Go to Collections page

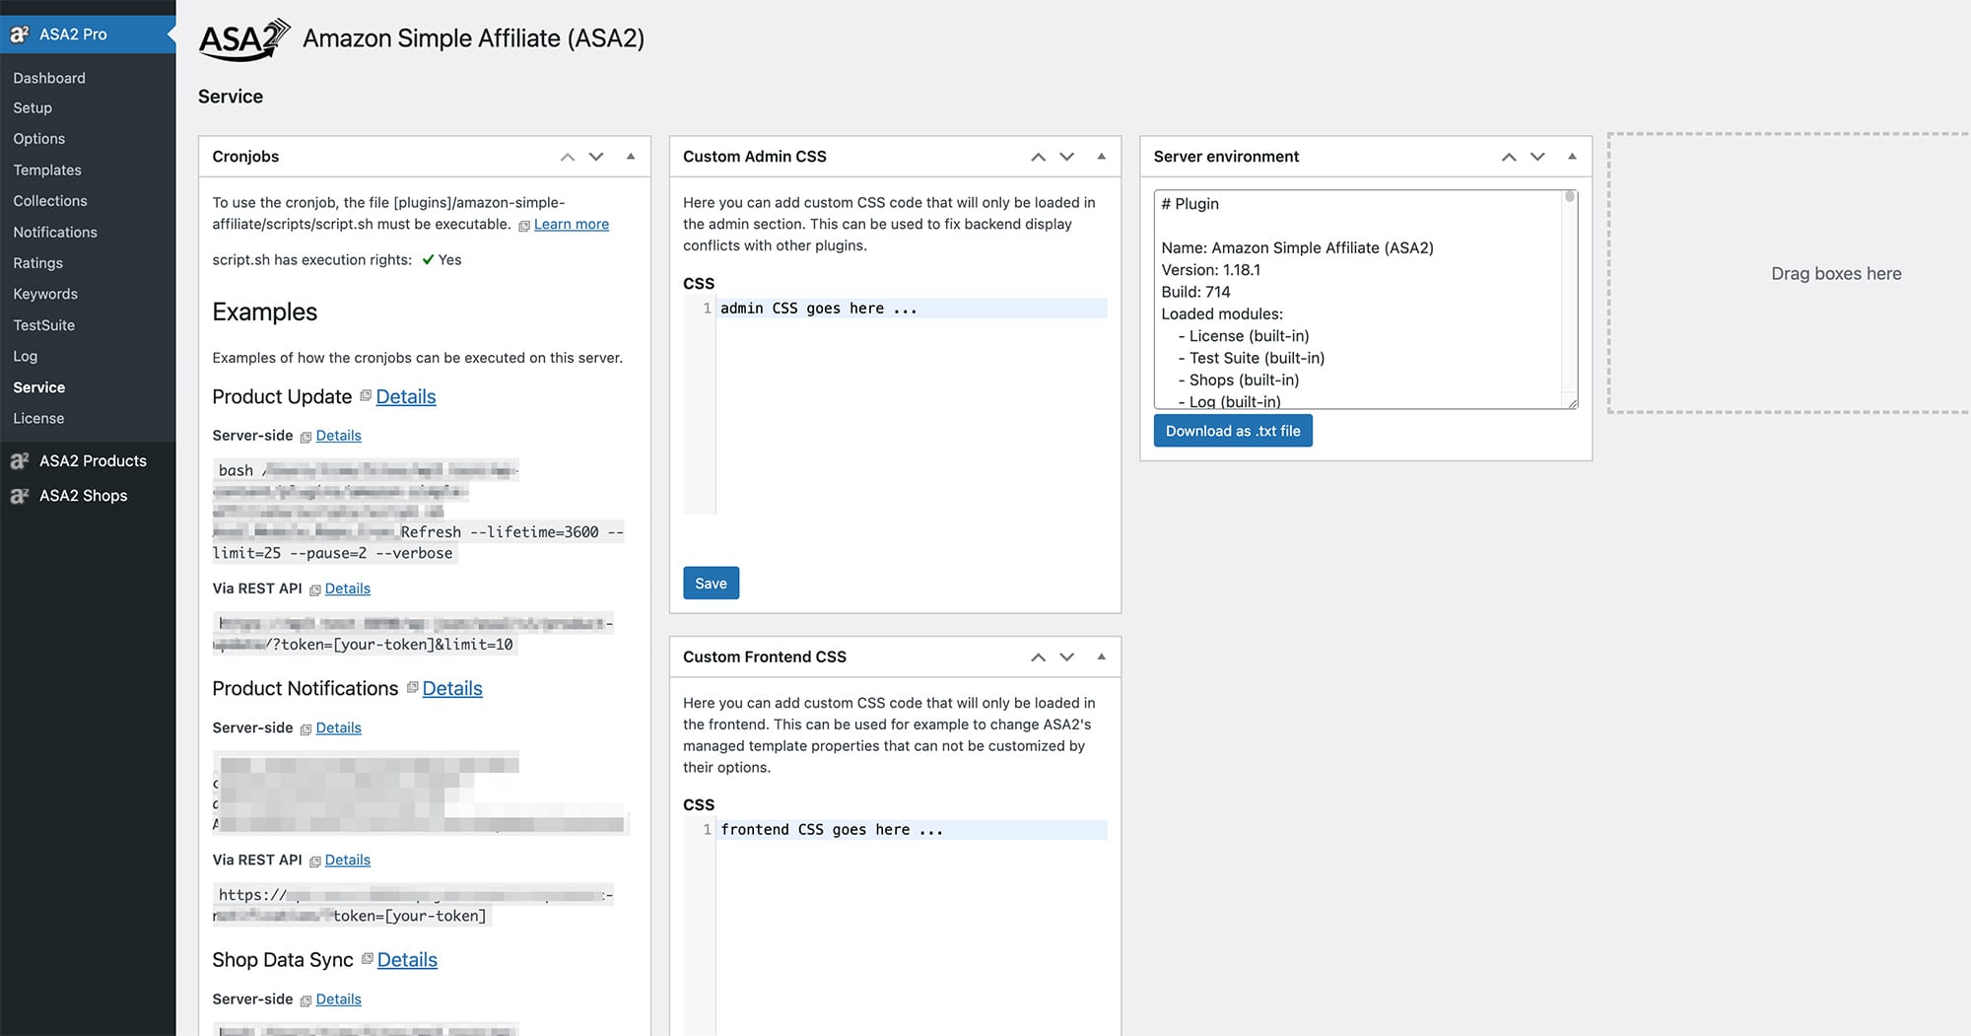50,201
